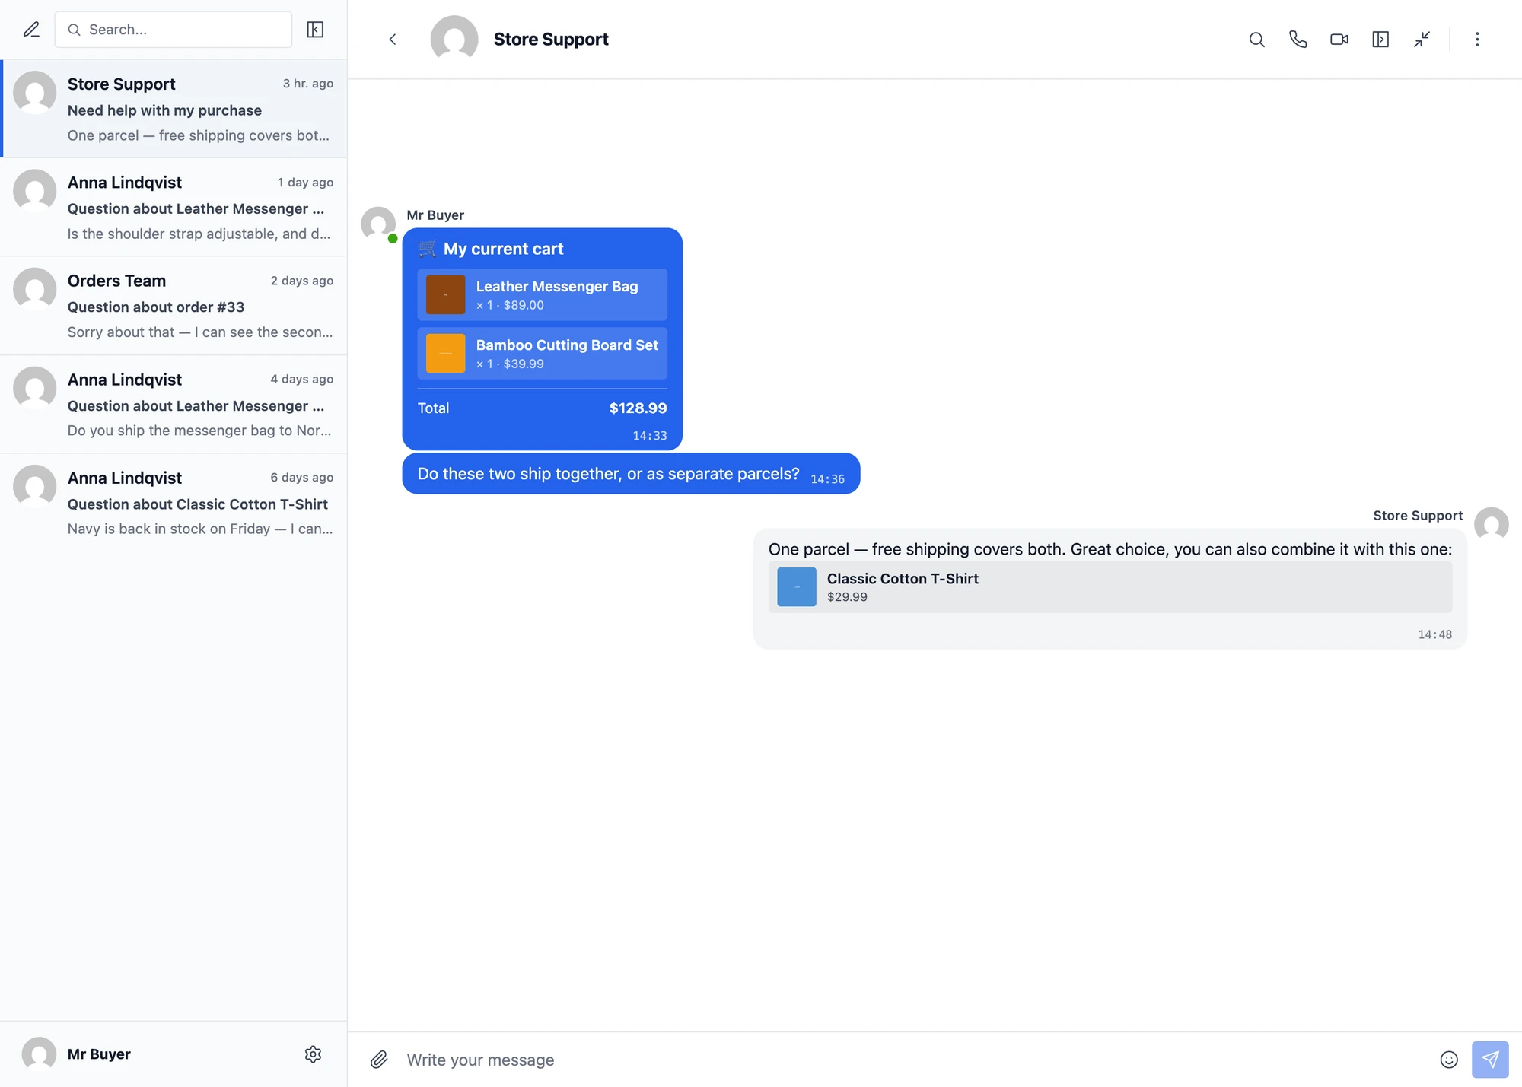Click the Bamboo Cutting Board Set cart item
The width and height of the screenshot is (1522, 1087).
tap(542, 353)
